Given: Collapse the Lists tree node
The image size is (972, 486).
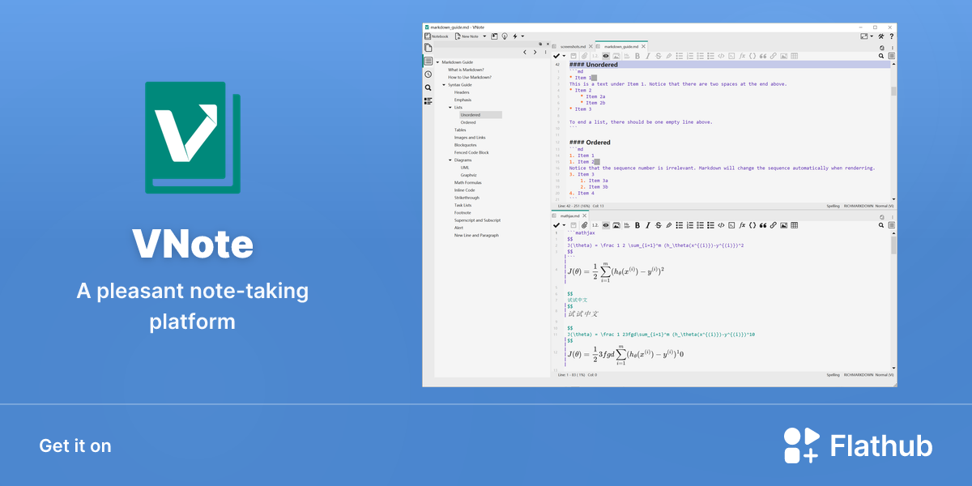Looking at the screenshot, I should click(450, 107).
